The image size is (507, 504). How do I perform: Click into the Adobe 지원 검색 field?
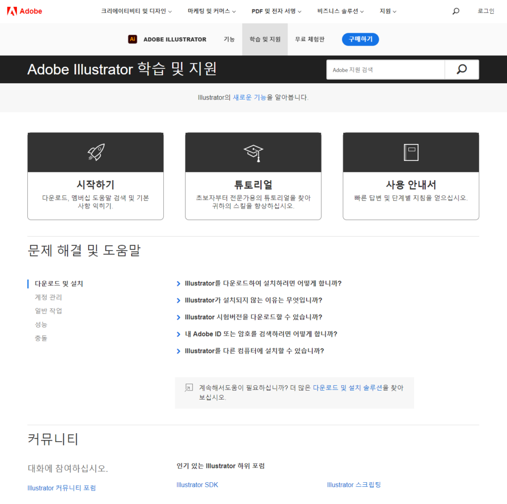[386, 70]
